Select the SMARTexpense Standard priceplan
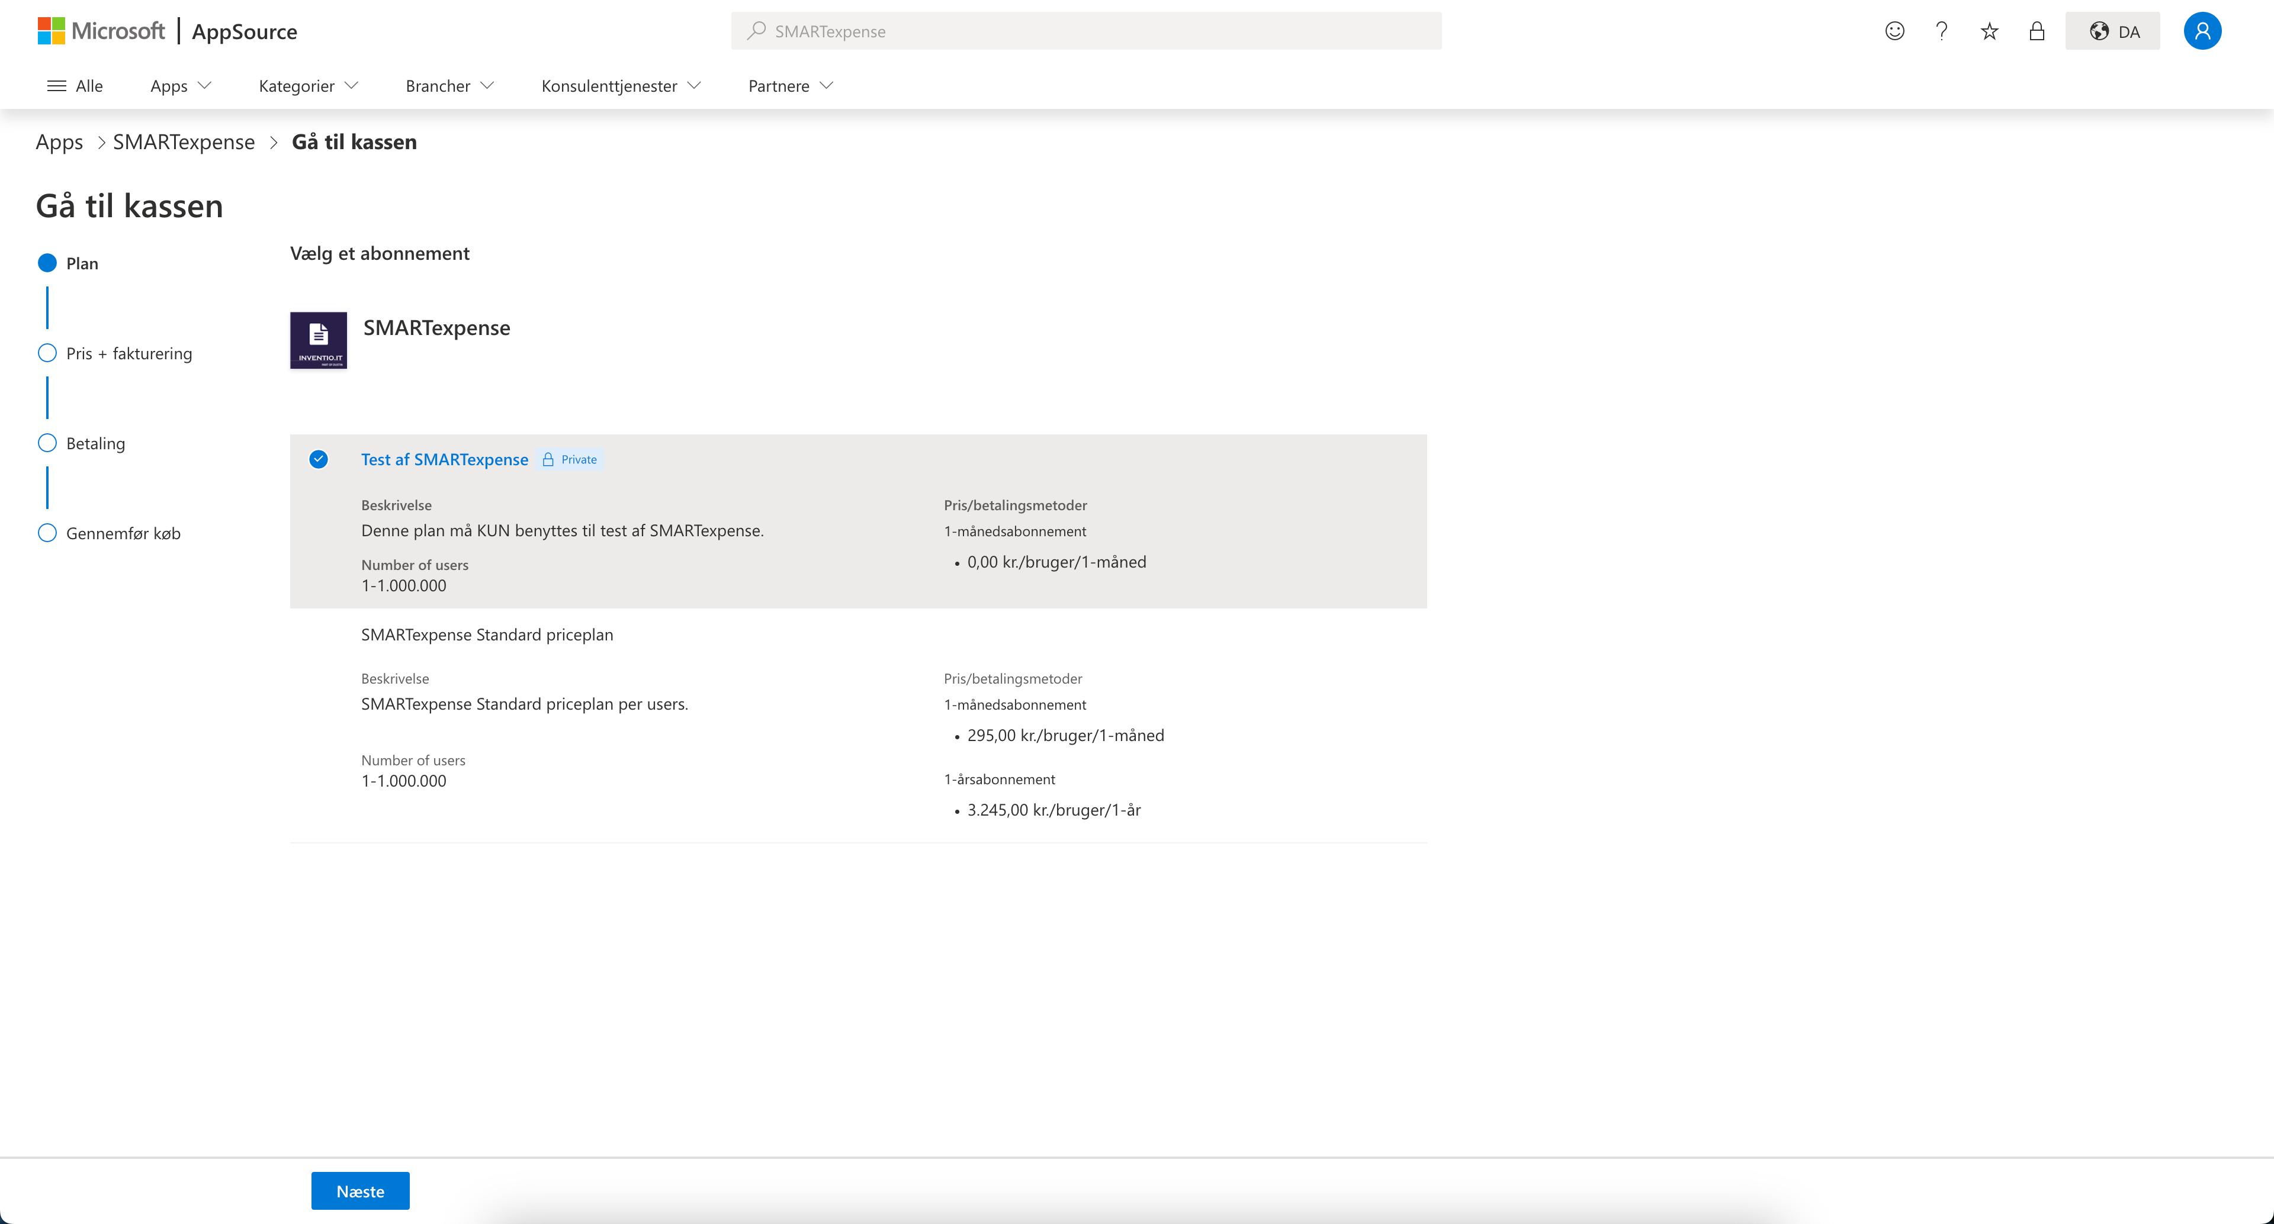Image resolution: width=2274 pixels, height=1224 pixels. [486, 634]
